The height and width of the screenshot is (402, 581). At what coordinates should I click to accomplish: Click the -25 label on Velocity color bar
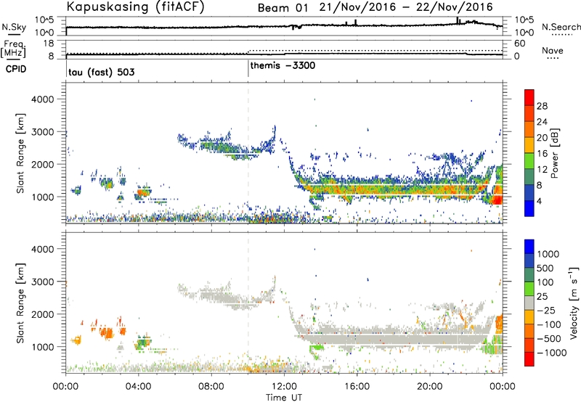point(545,311)
